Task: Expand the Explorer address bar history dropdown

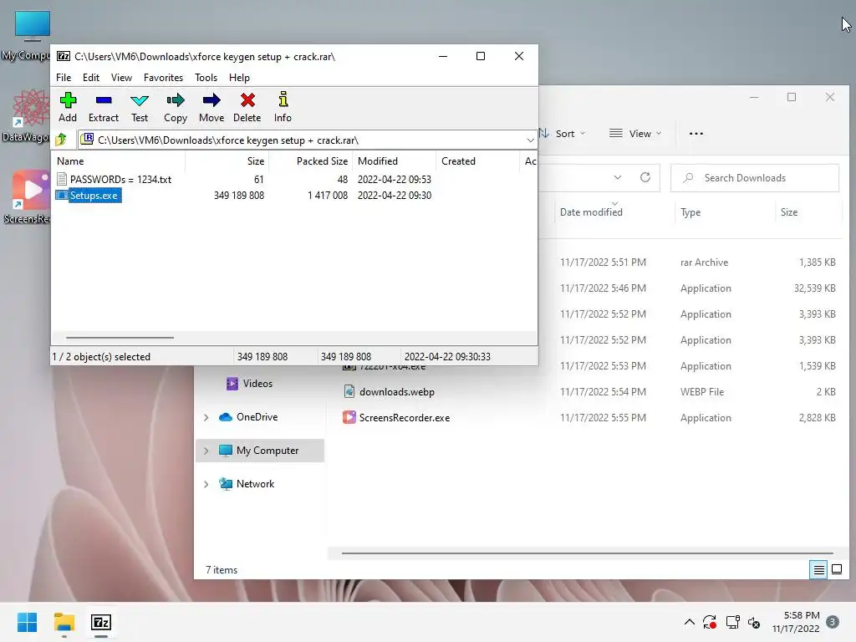Action: 618,177
